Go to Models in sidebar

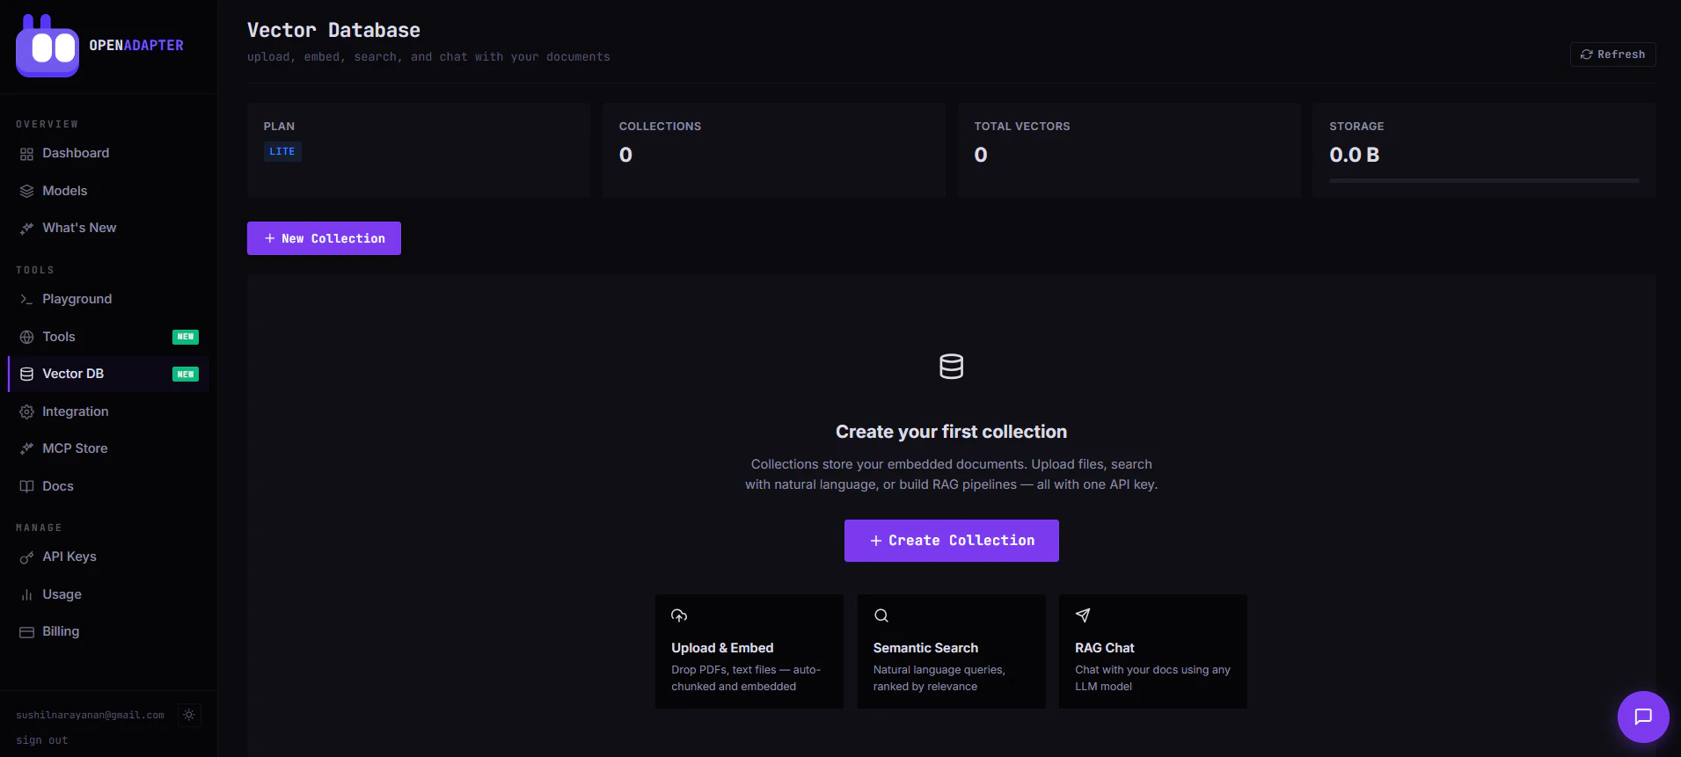(108, 191)
